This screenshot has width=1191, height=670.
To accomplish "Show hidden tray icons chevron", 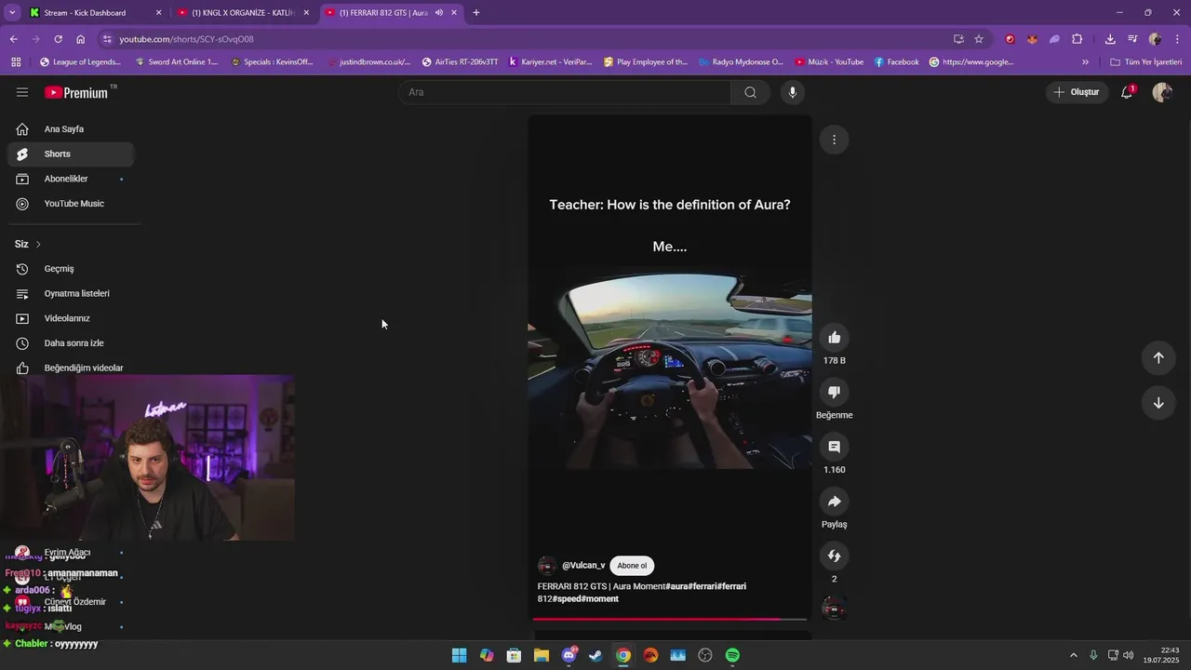I will click(1074, 655).
